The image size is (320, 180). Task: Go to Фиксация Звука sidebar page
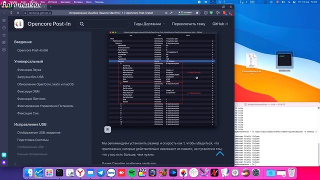[x=29, y=70]
